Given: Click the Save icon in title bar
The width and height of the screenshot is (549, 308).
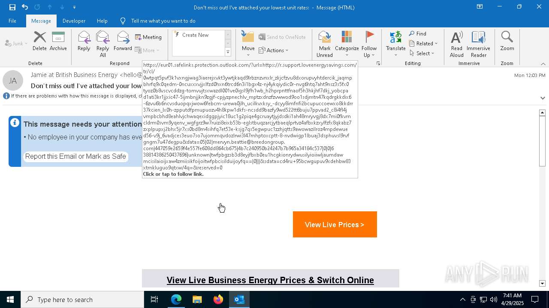Looking at the screenshot, I should pos(12,7).
